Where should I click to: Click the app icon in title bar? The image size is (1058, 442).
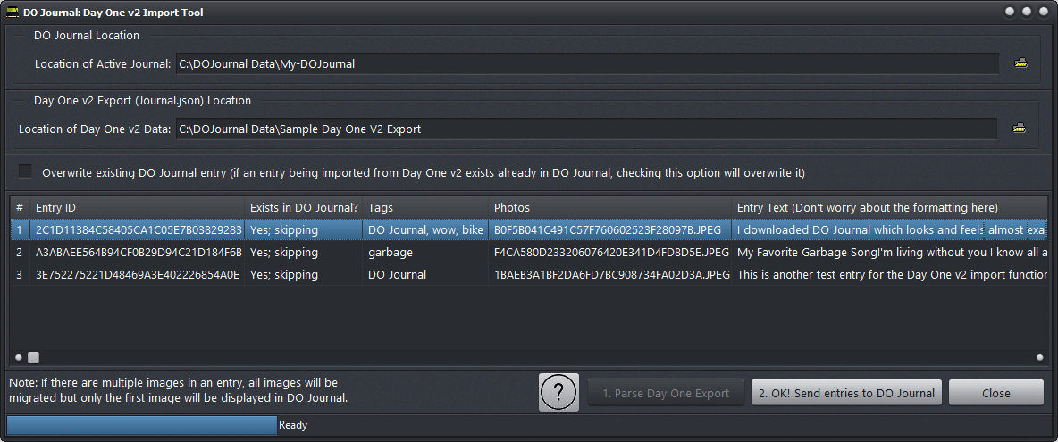click(12, 13)
